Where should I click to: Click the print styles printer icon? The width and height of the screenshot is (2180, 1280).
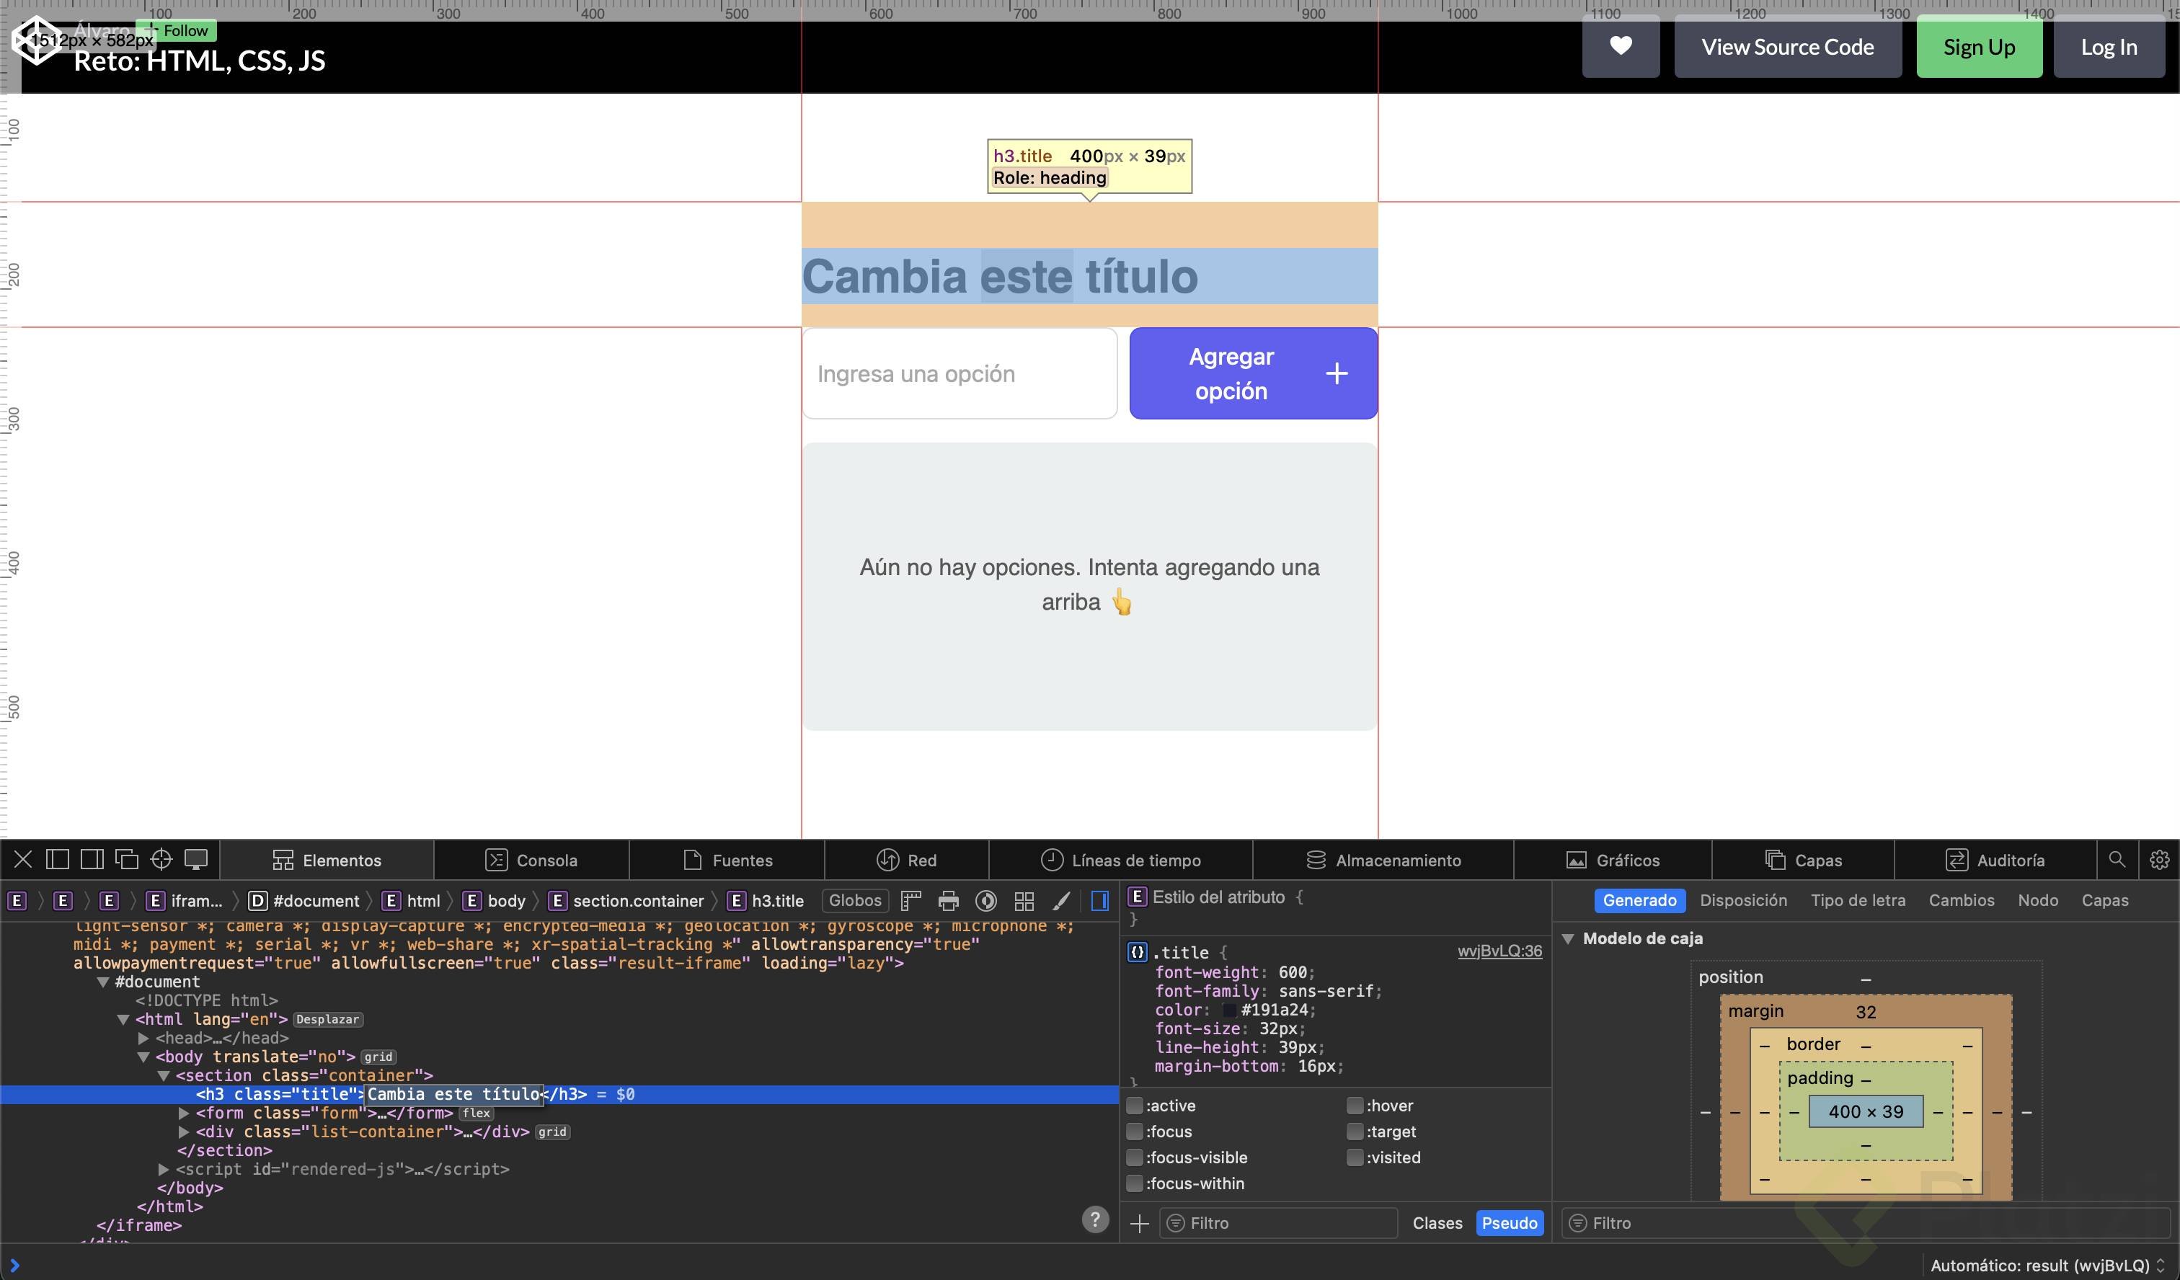pos(948,900)
